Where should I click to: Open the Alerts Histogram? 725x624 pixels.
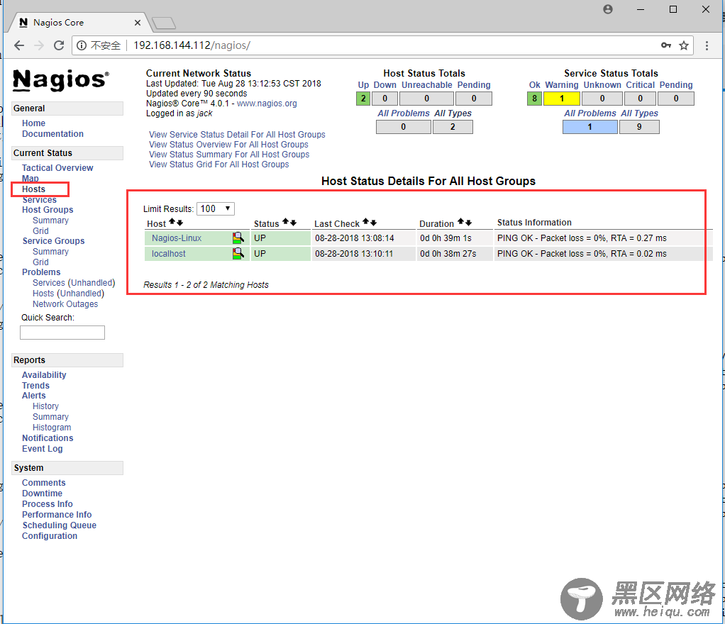coord(52,427)
